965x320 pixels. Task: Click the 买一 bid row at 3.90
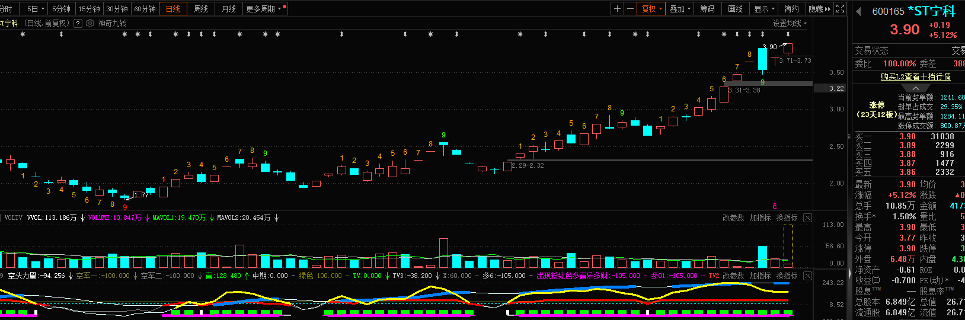[x=909, y=136]
